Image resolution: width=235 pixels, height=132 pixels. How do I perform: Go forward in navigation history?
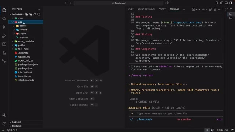pyautogui.click(x=70, y=3)
